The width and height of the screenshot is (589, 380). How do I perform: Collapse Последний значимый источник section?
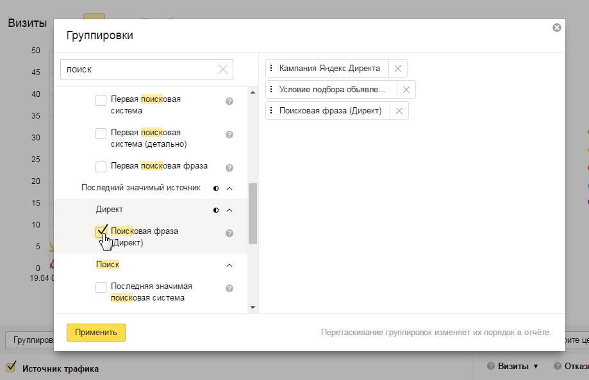click(229, 188)
